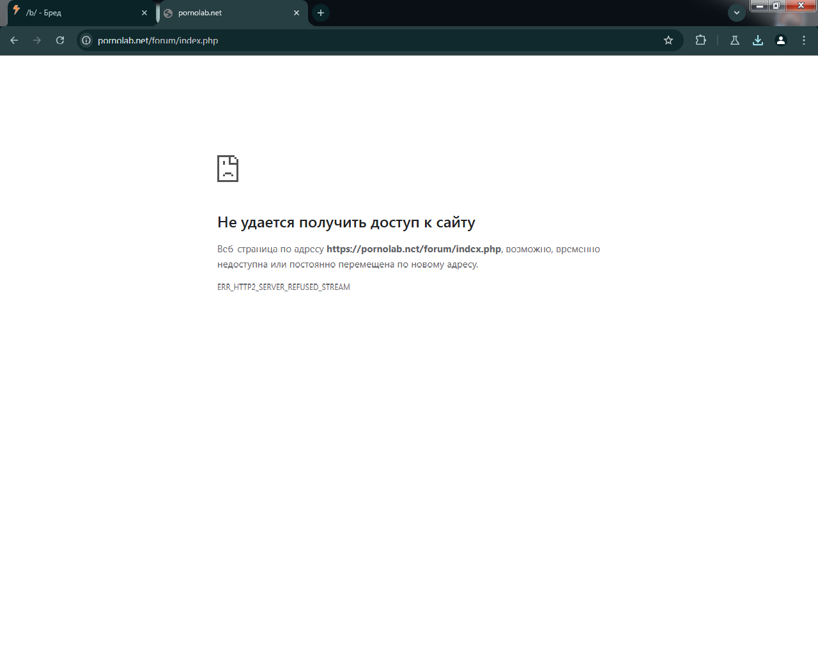The height and width of the screenshot is (654, 818).
Task: Open the Extensions puzzle icon
Action: click(x=701, y=40)
